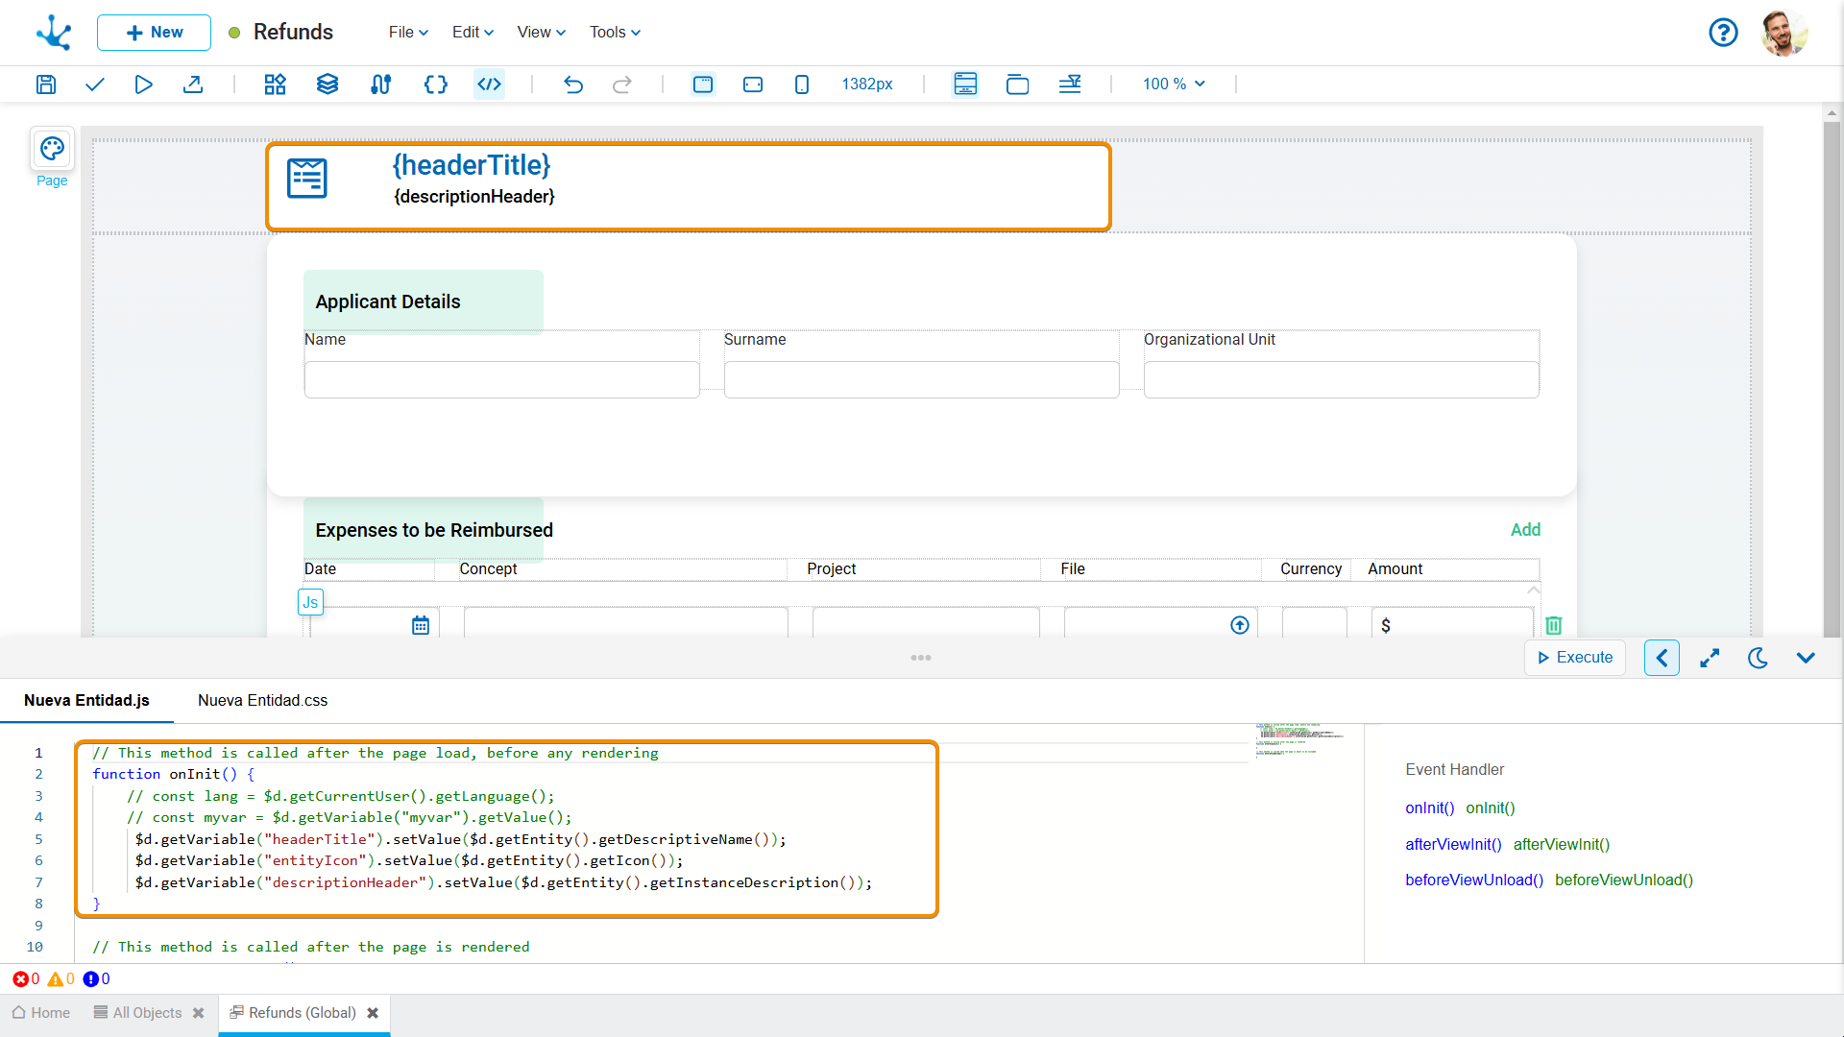This screenshot has width=1844, height=1037.
Task: Close the All Objects tab
Action: click(x=199, y=1013)
